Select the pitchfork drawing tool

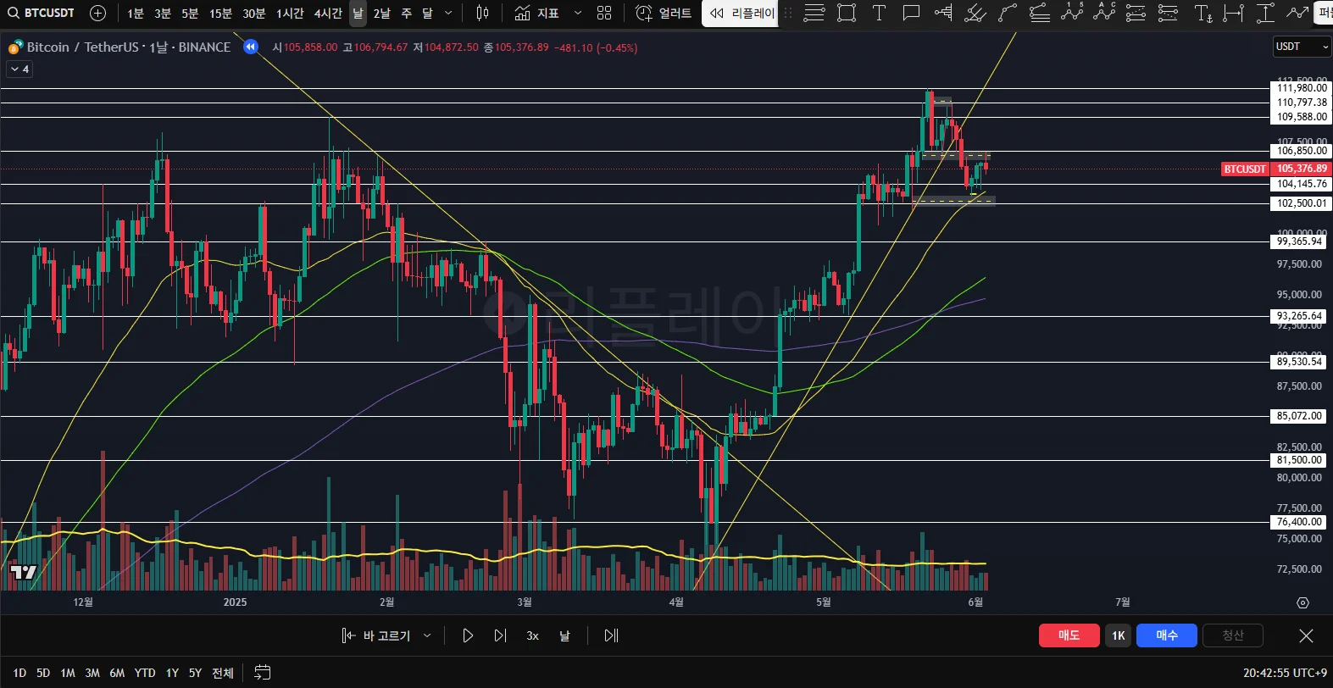(975, 13)
